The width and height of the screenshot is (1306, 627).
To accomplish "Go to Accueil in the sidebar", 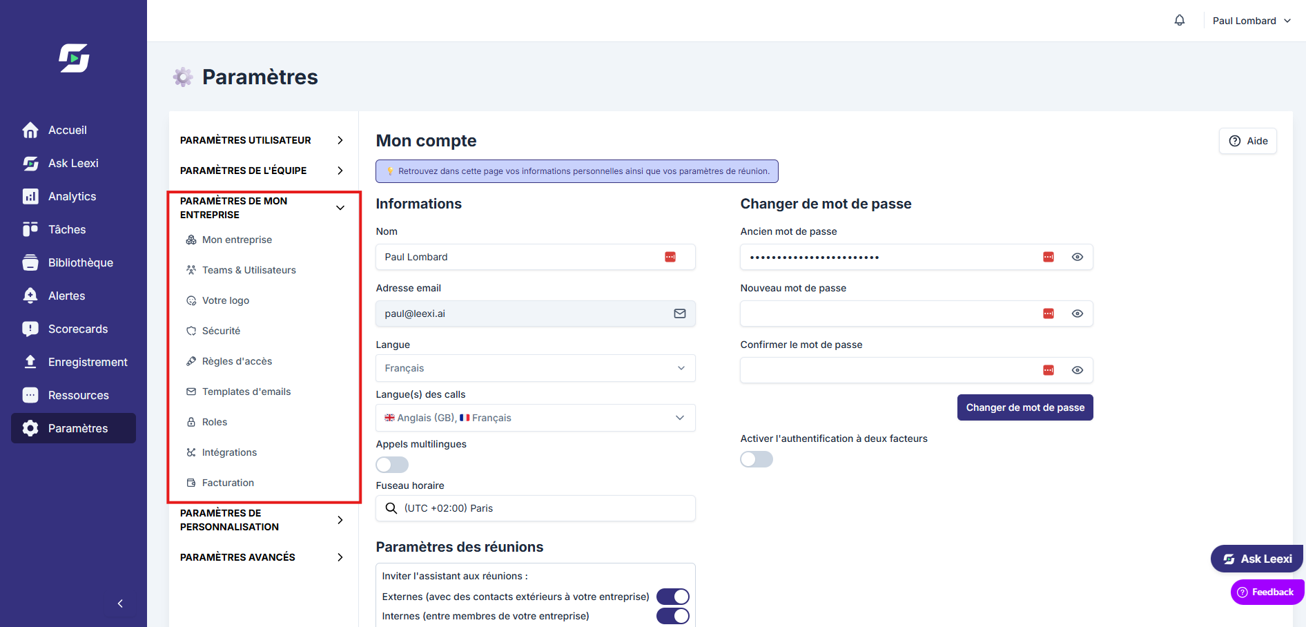I will (x=73, y=130).
